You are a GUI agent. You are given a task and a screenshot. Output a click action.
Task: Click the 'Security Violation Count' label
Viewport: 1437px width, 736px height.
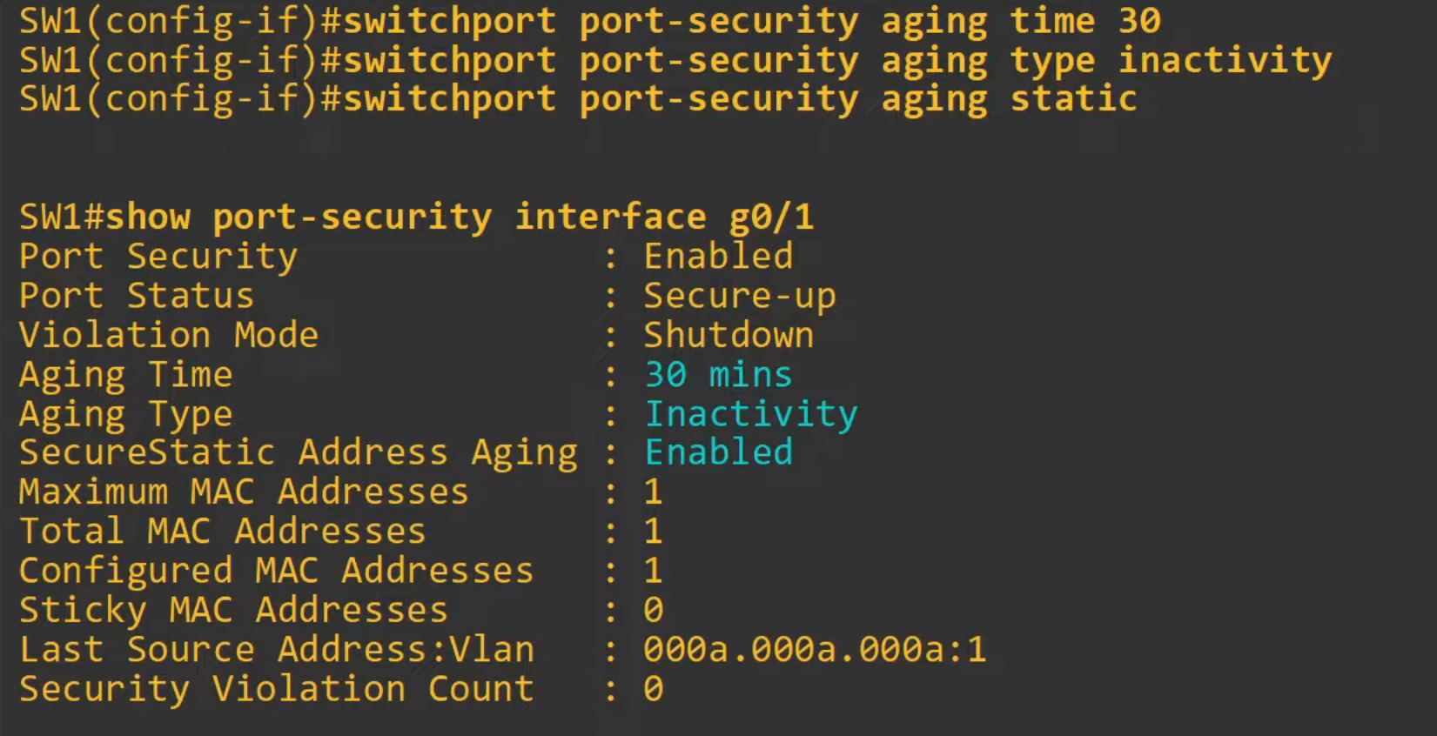pos(276,689)
